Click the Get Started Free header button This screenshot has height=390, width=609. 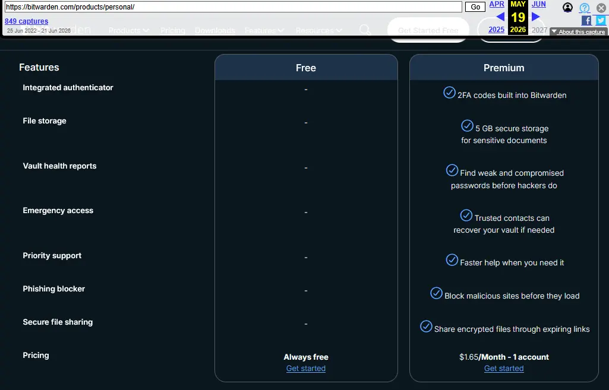click(x=428, y=30)
